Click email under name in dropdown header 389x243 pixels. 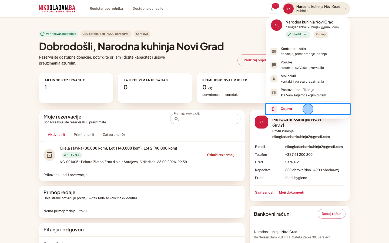(312, 27)
